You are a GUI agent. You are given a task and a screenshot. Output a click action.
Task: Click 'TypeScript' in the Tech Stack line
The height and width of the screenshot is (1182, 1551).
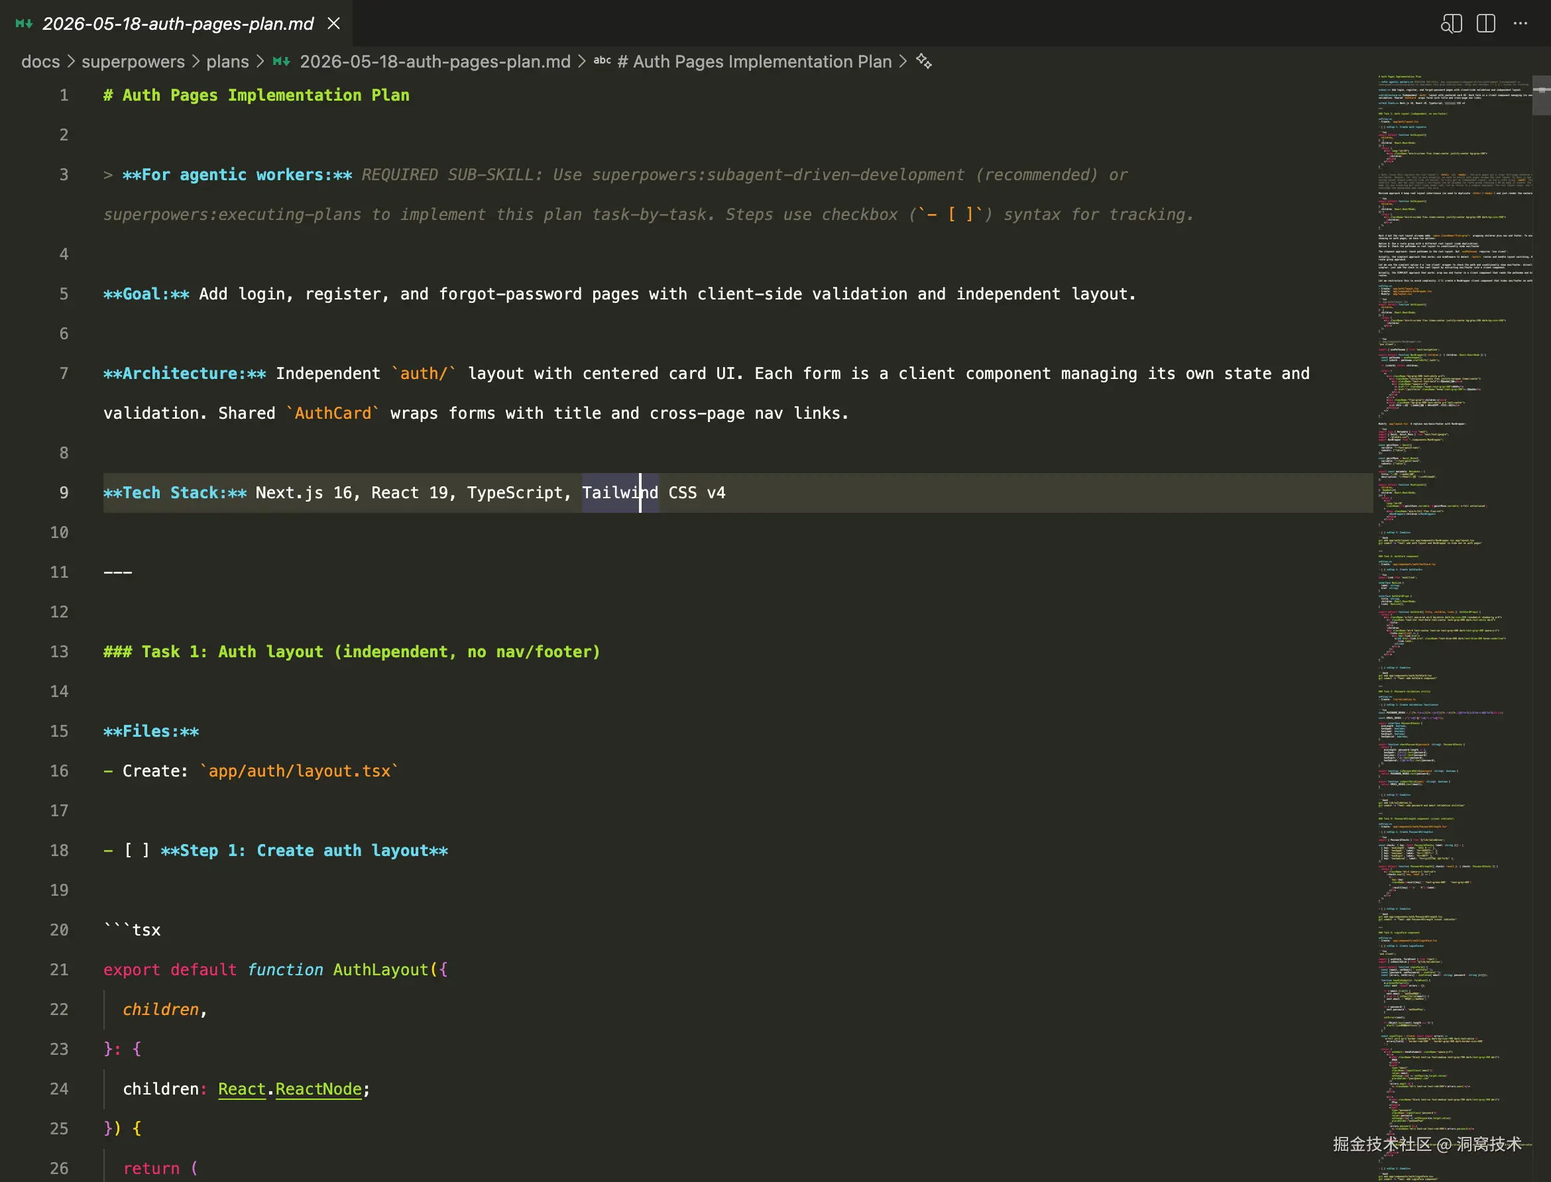tap(515, 492)
